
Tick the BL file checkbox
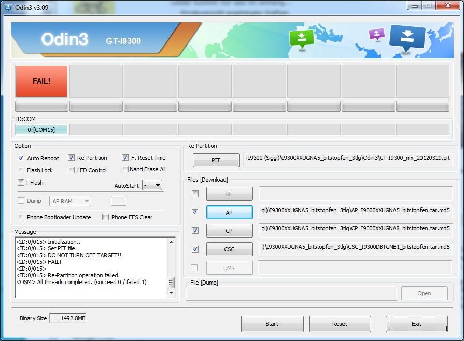click(x=195, y=194)
